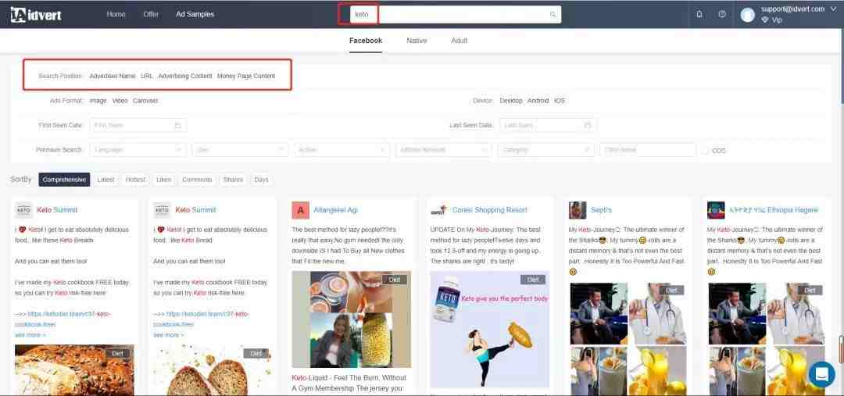Filter device by Android

(x=538, y=101)
